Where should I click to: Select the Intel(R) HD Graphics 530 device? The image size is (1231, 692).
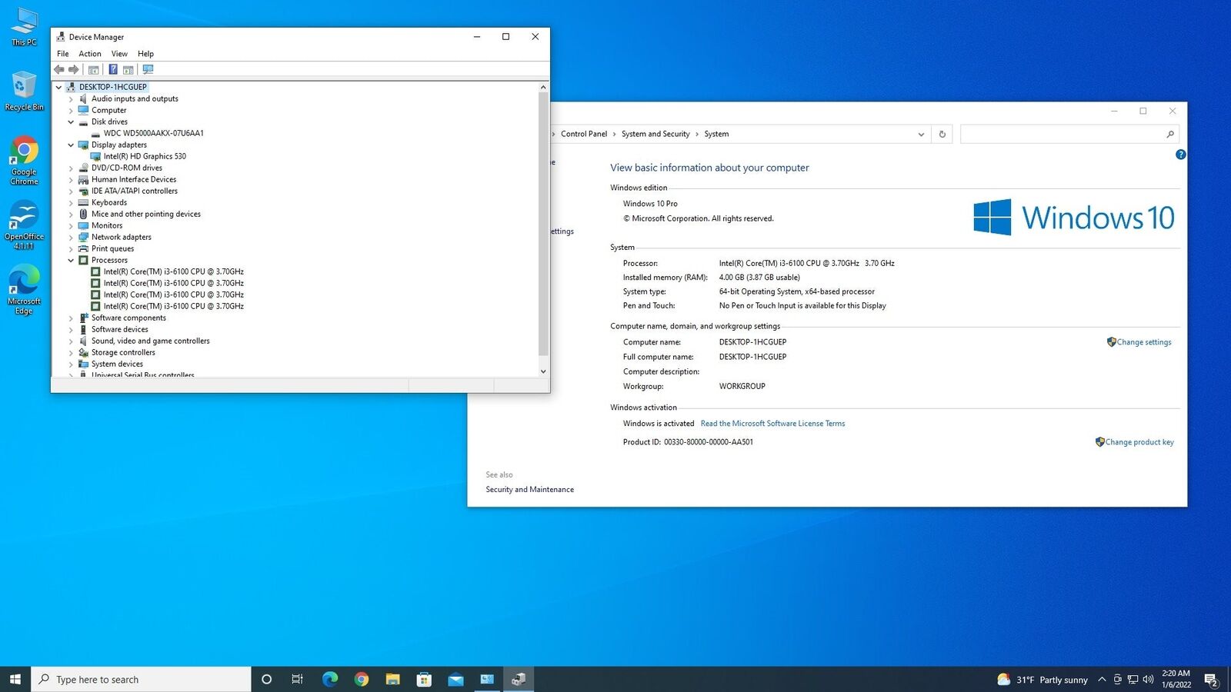click(145, 156)
